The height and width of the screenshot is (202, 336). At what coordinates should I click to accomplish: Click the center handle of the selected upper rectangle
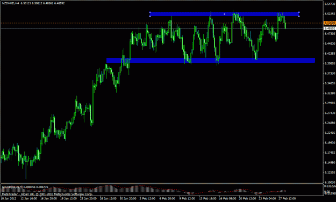coord(224,14)
